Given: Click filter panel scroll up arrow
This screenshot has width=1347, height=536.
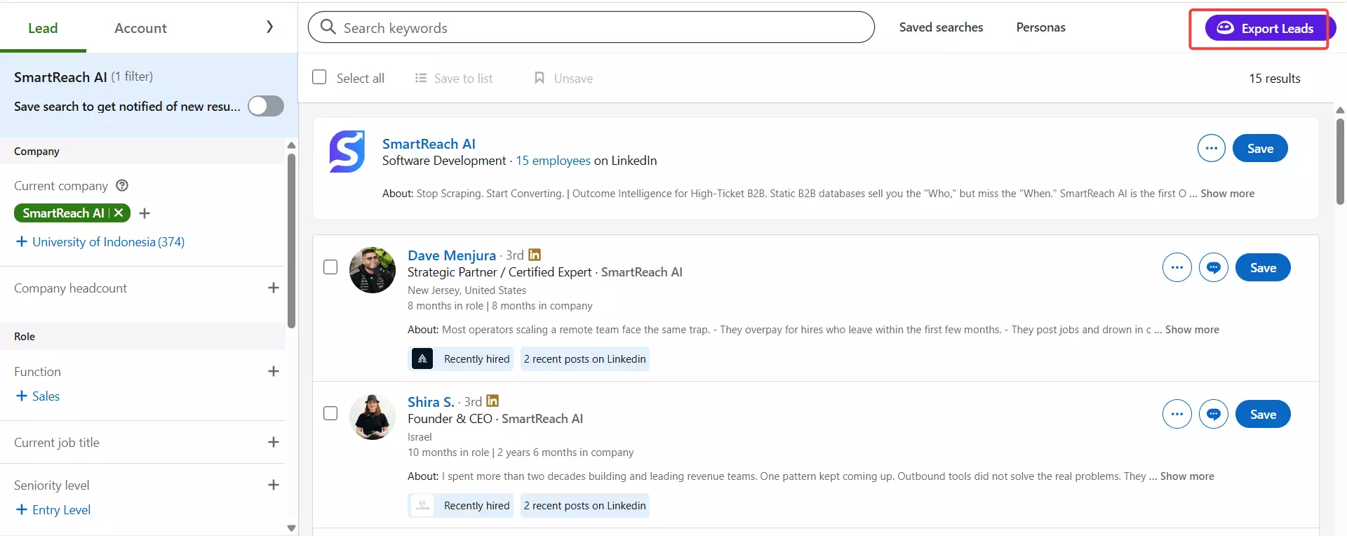Looking at the screenshot, I should point(291,145).
